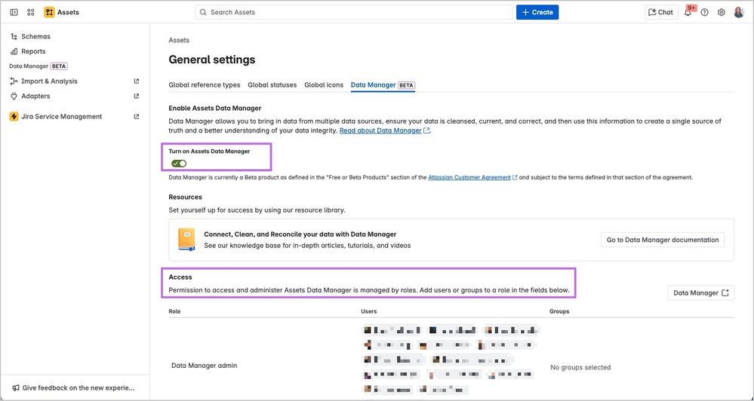The width and height of the screenshot is (754, 401).
Task: Switch to Global reference types tab
Action: pyautogui.click(x=204, y=85)
